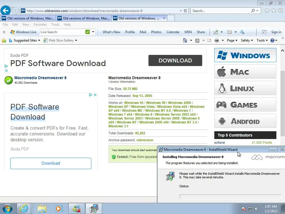This screenshot has height=214, width=285.
Task: Click the sofiane contributor link
Action: coord(219,143)
